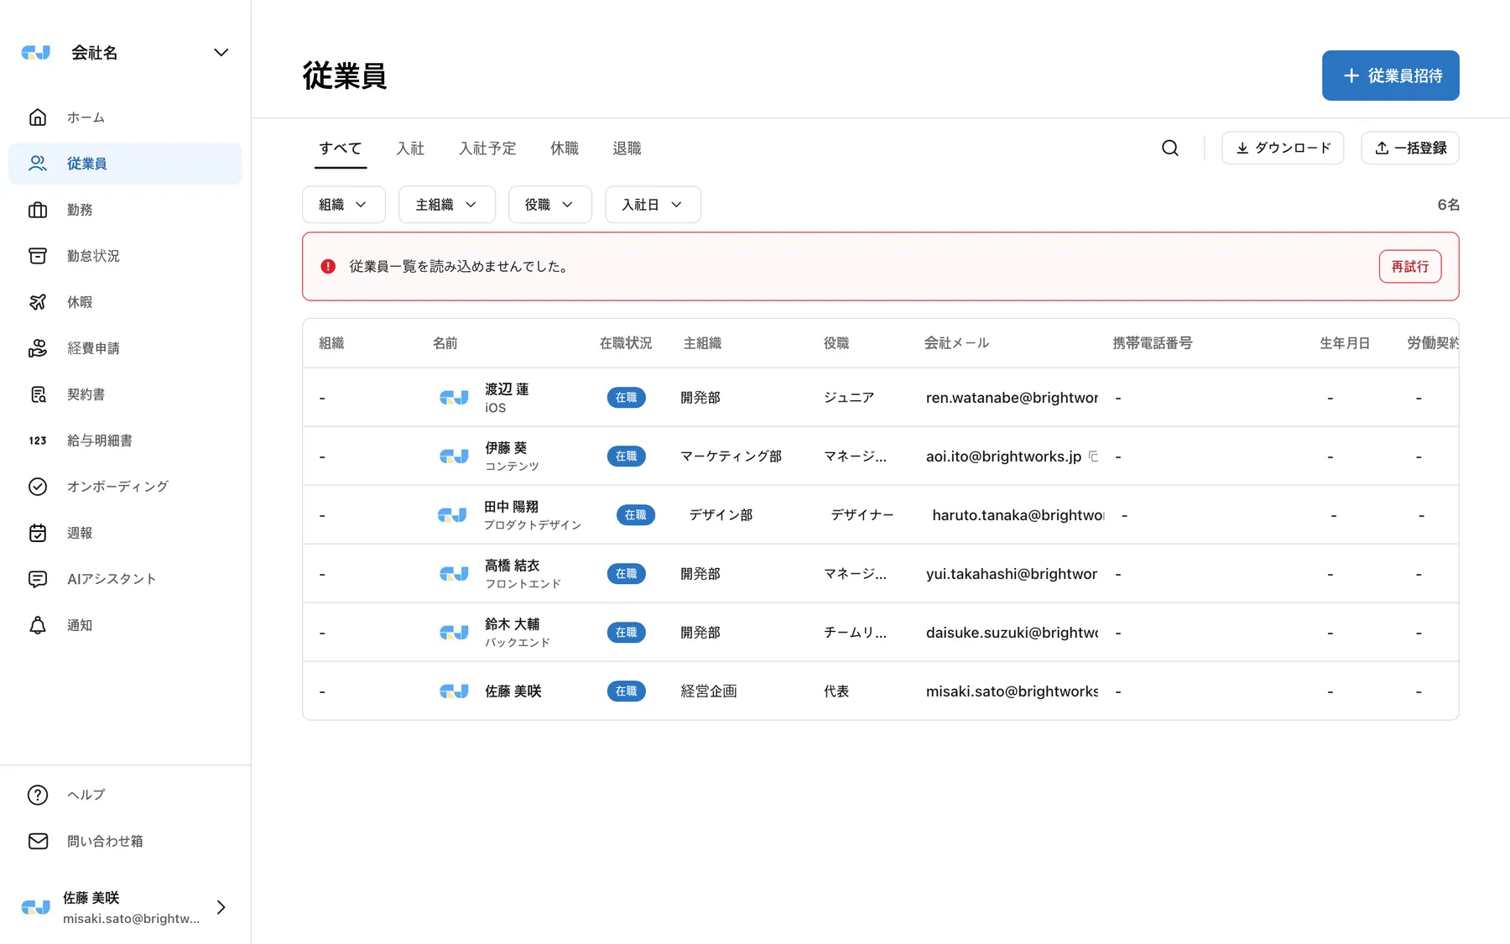Open 給与明細書 123 icon
Image resolution: width=1510 pixels, height=944 pixels.
[x=38, y=441]
